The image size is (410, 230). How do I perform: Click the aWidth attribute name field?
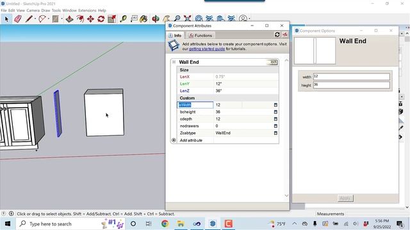click(x=195, y=105)
